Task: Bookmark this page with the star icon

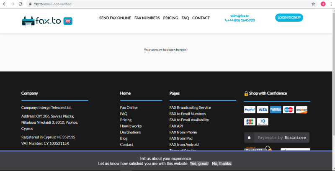Action: click(313, 4)
